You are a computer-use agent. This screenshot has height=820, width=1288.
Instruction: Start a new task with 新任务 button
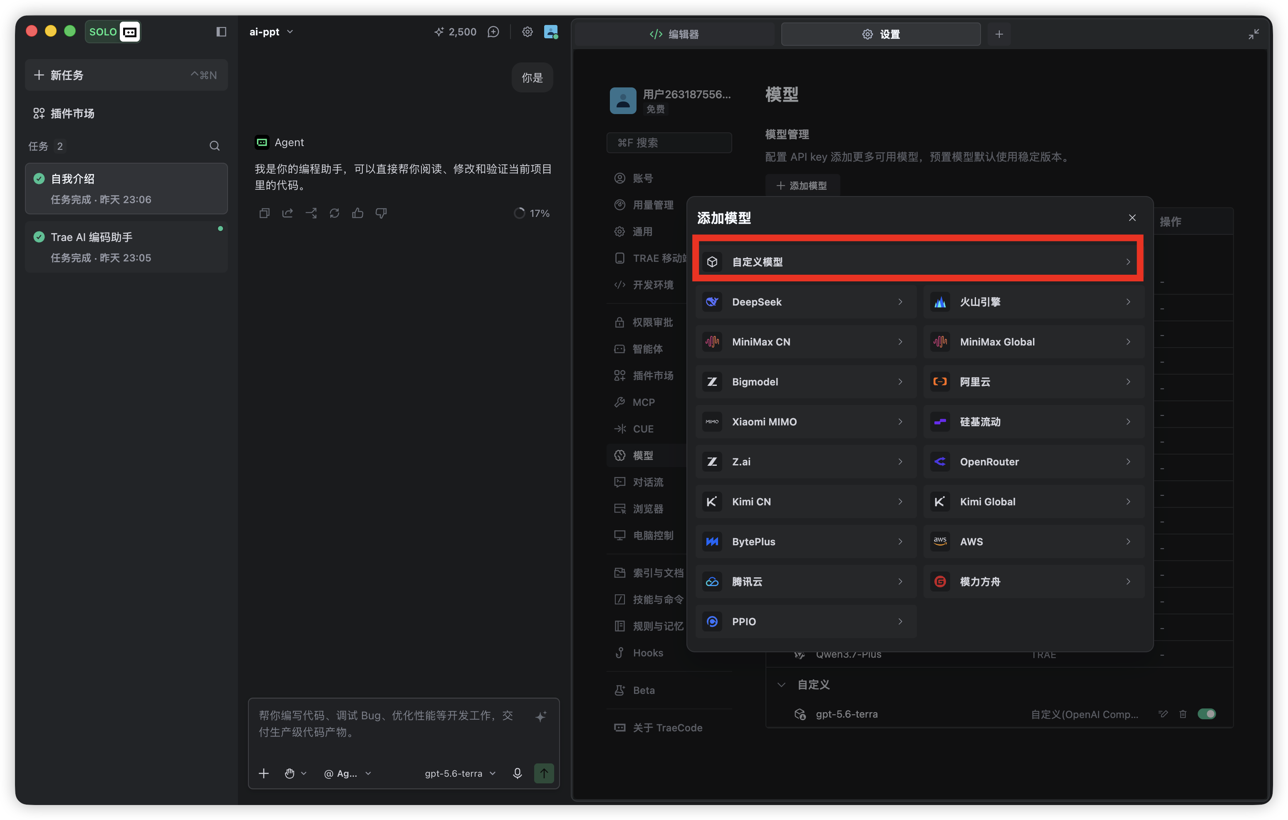(126, 75)
